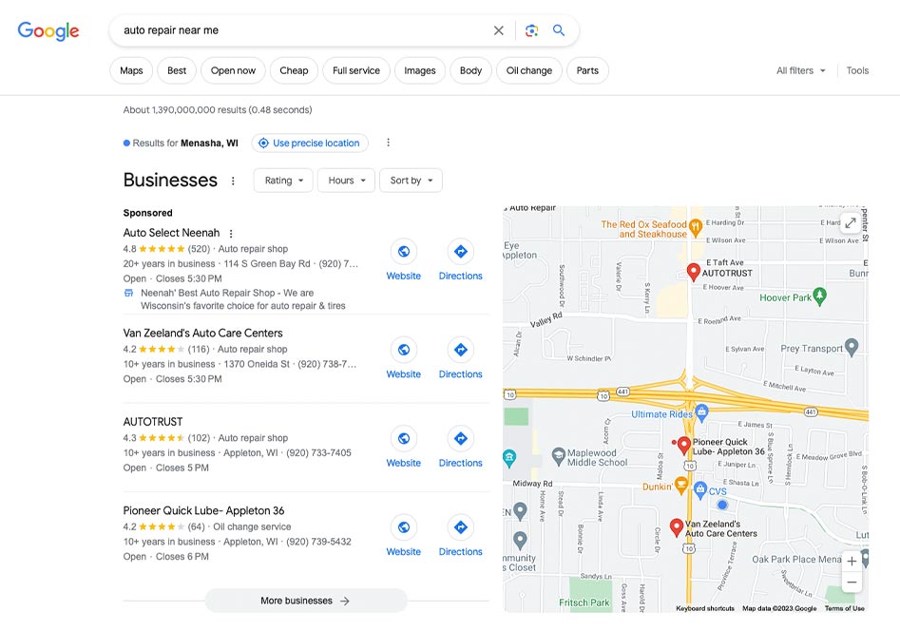Click Prey Transport map marker
900x631 pixels.
pos(852,347)
